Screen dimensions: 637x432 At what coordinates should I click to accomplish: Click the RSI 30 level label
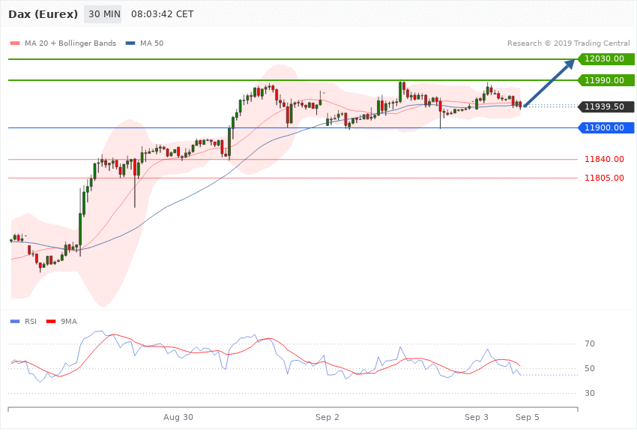click(590, 394)
